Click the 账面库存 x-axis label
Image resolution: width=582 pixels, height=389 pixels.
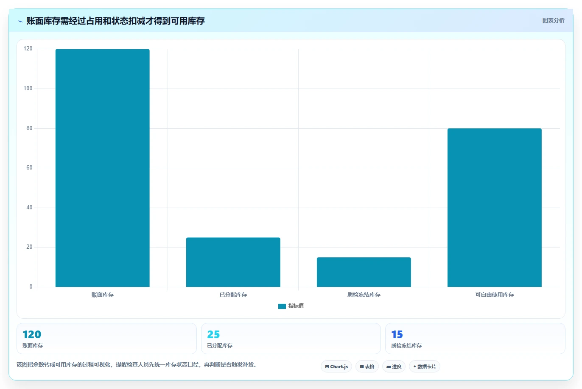click(103, 295)
